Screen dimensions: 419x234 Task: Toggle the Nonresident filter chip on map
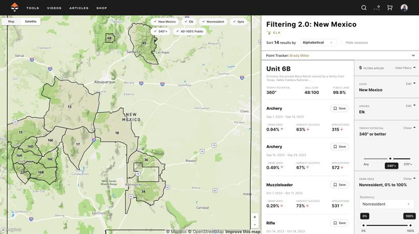pyautogui.click(x=213, y=21)
